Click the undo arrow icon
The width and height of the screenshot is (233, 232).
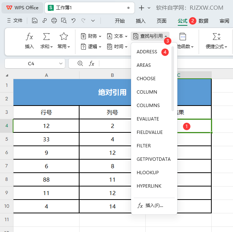[x=74, y=21]
